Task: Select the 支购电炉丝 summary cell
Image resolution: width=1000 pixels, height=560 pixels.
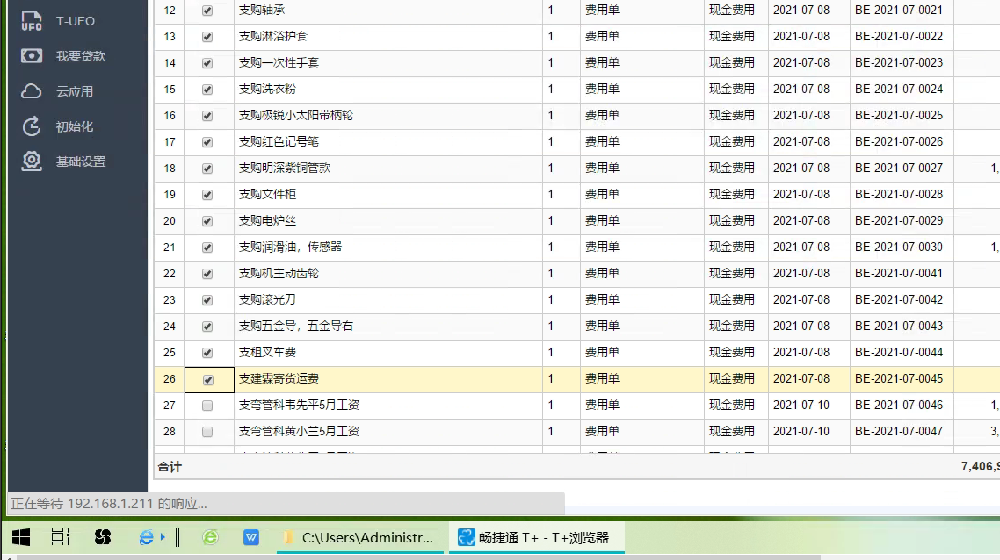Action: [x=388, y=220]
